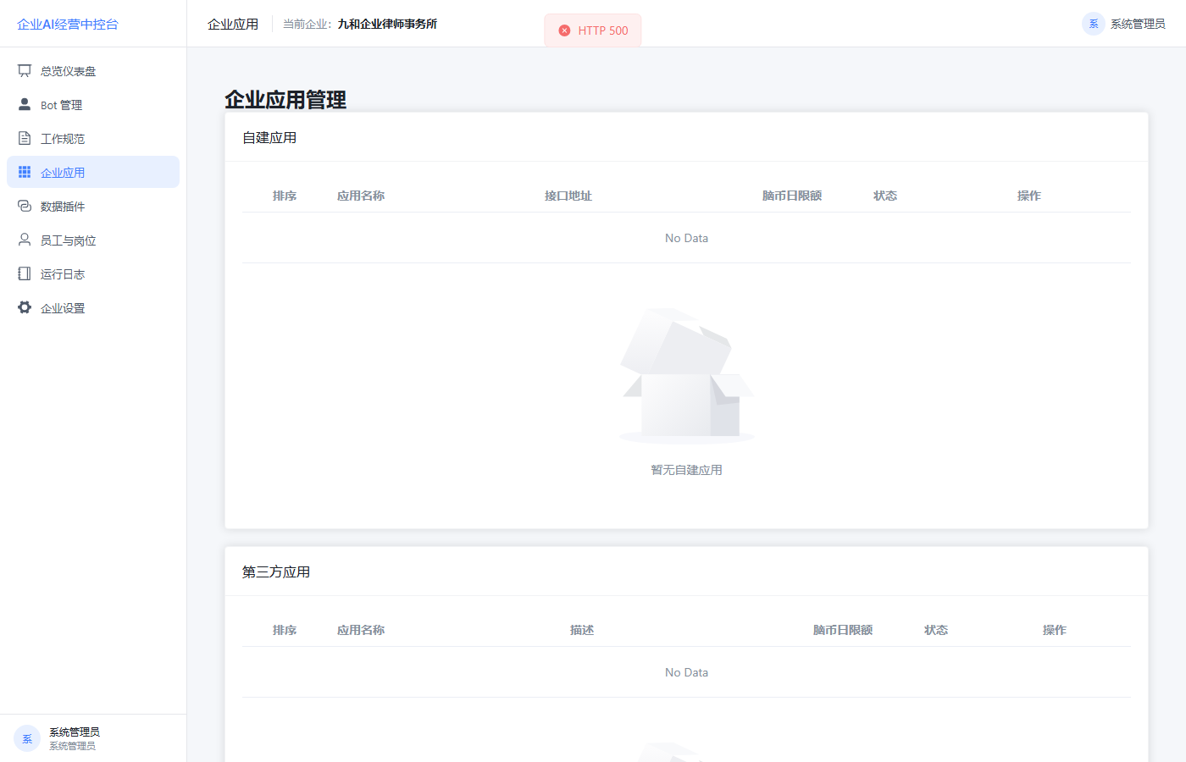
Task: Click the 工作规范 document icon
Action: pyautogui.click(x=25, y=138)
